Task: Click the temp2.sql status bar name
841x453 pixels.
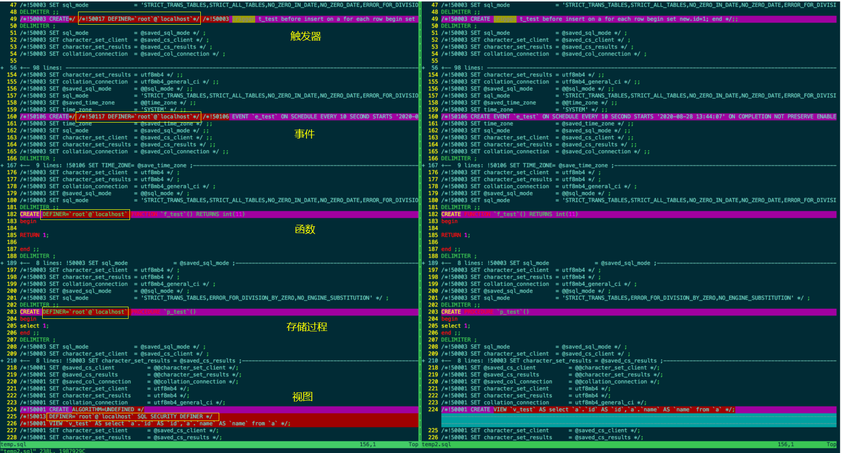Action: (x=437, y=444)
